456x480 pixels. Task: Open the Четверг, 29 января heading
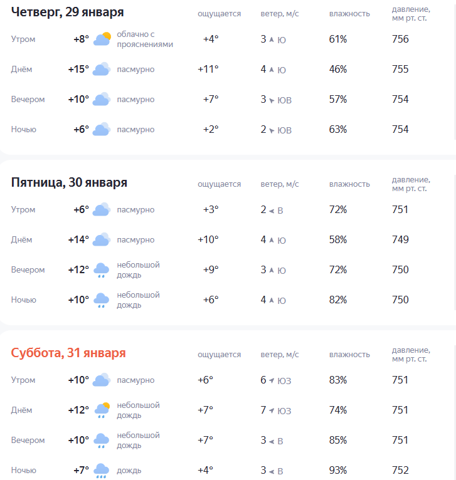pyautogui.click(x=67, y=13)
